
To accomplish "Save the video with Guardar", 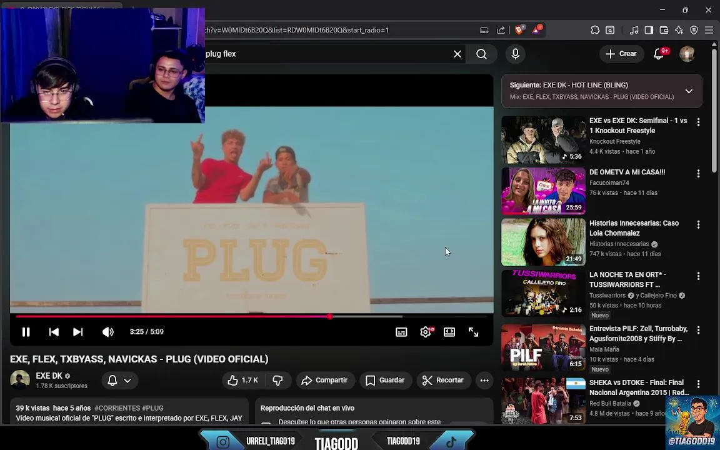I will 385,380.
